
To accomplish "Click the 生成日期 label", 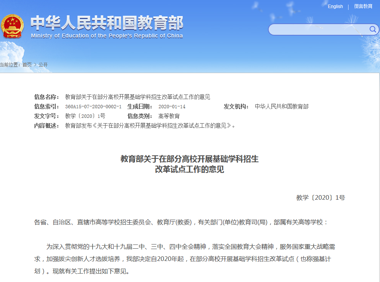I will [x=140, y=107].
